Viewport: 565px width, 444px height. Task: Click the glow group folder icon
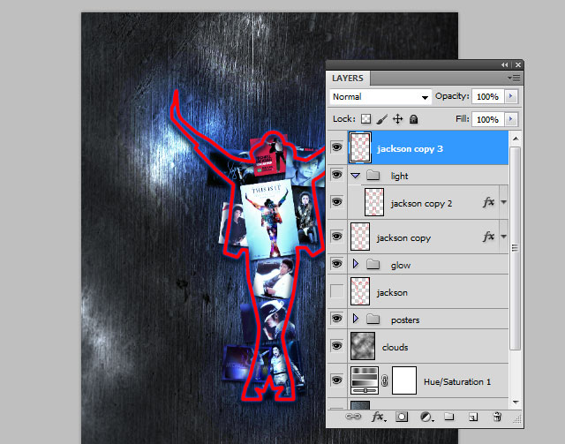coord(373,265)
